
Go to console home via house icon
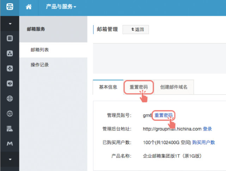29,7
